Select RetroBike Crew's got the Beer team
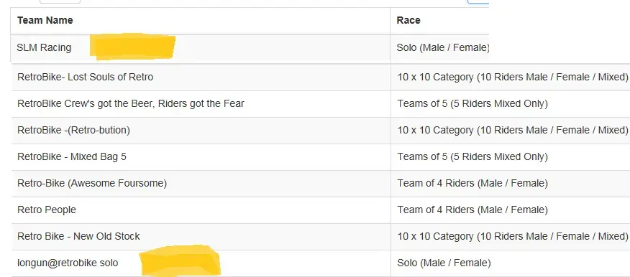The width and height of the screenshot is (630, 277). click(x=131, y=104)
